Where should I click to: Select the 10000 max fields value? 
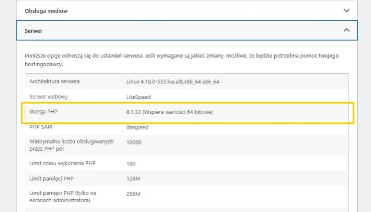pyautogui.click(x=134, y=142)
